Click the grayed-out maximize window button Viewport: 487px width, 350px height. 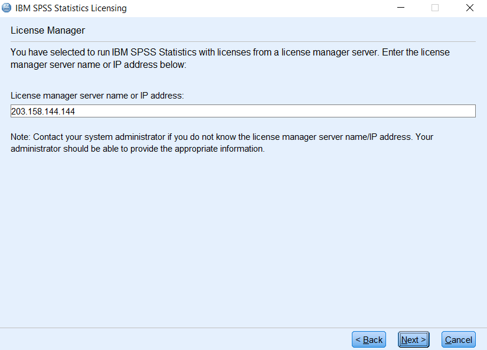(x=435, y=8)
